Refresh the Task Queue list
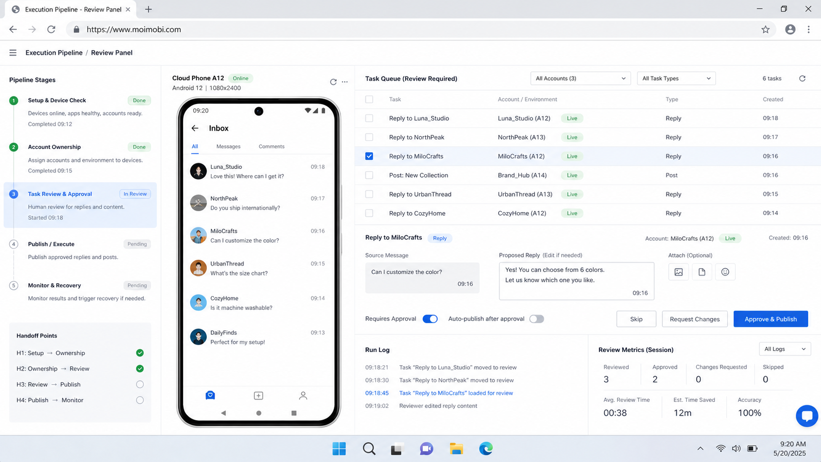Viewport: 821px width, 462px height. (802, 79)
